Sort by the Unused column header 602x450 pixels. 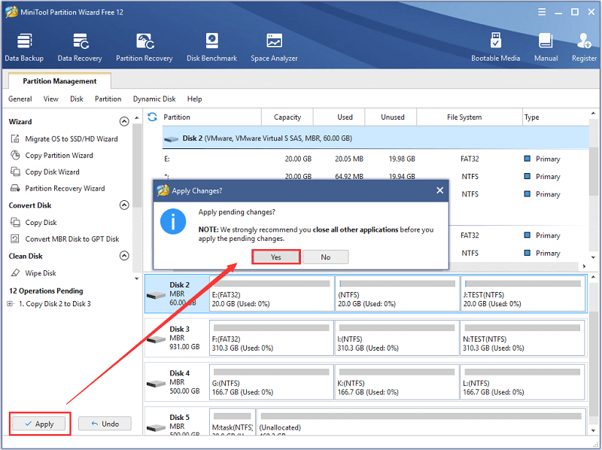pos(391,117)
